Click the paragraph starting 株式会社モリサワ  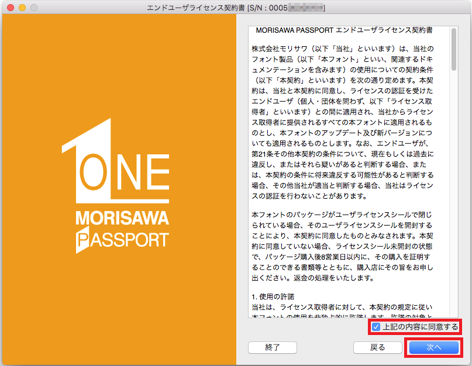[343, 123]
